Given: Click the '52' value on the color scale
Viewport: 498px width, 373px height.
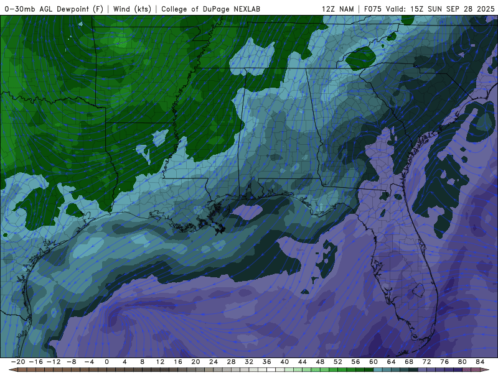Looking at the screenshot, I should coord(338,362).
